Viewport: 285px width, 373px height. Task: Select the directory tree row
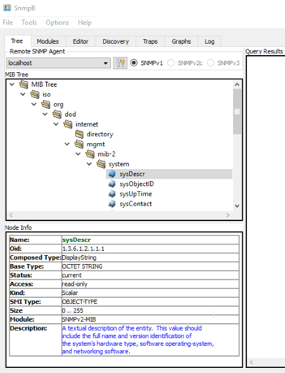100,134
